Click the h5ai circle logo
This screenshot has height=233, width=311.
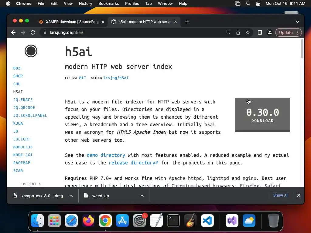click(x=31, y=51)
